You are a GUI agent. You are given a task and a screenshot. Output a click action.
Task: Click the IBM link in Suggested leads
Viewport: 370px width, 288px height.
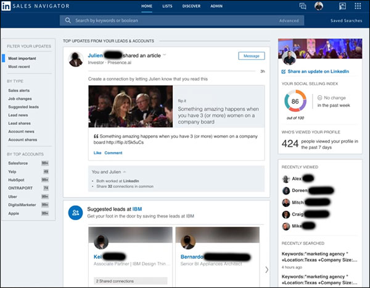pos(137,209)
